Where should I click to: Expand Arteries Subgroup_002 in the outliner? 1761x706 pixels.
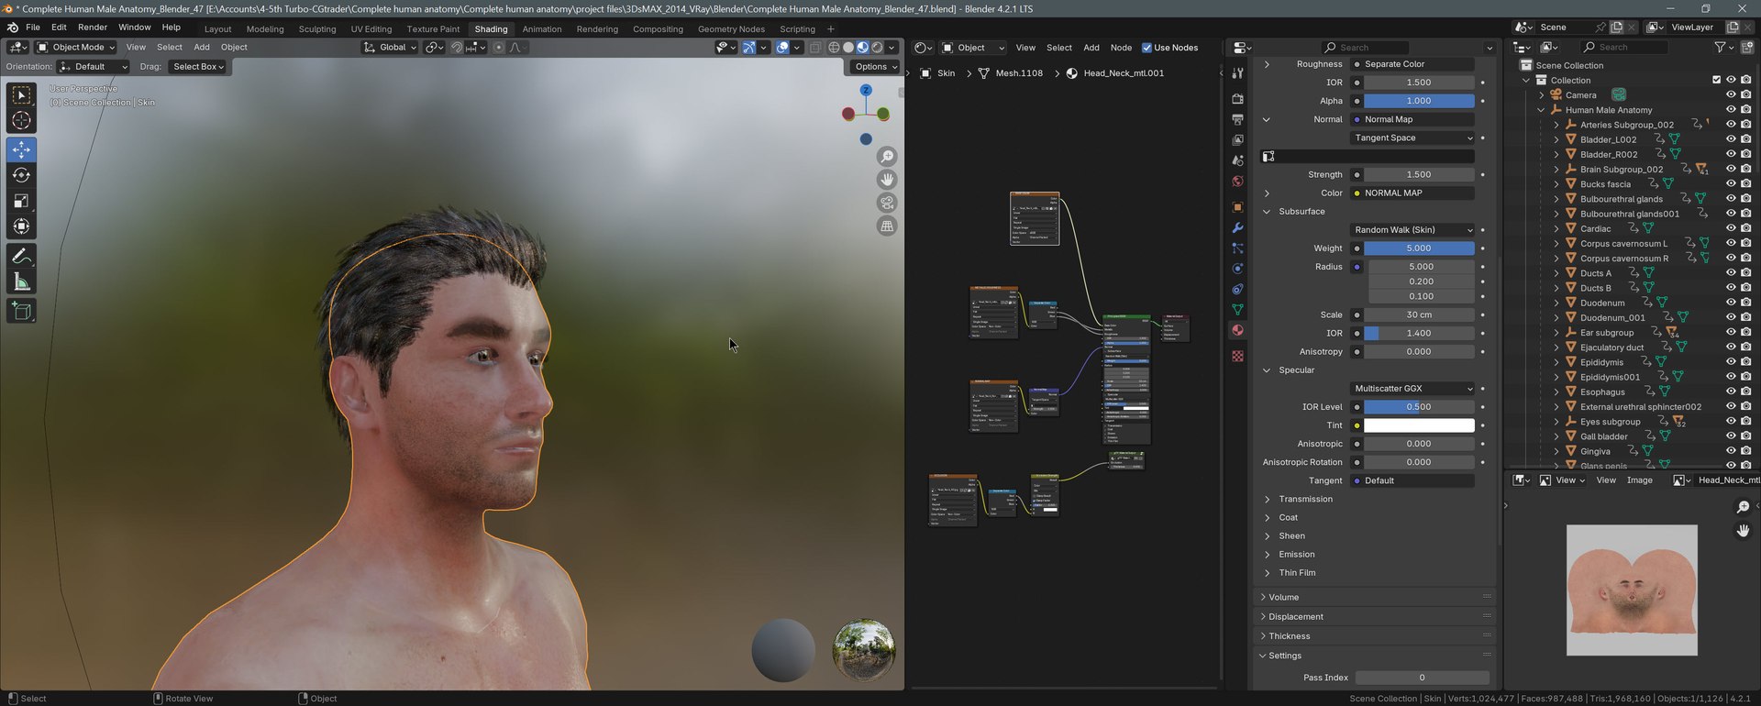pyautogui.click(x=1556, y=125)
